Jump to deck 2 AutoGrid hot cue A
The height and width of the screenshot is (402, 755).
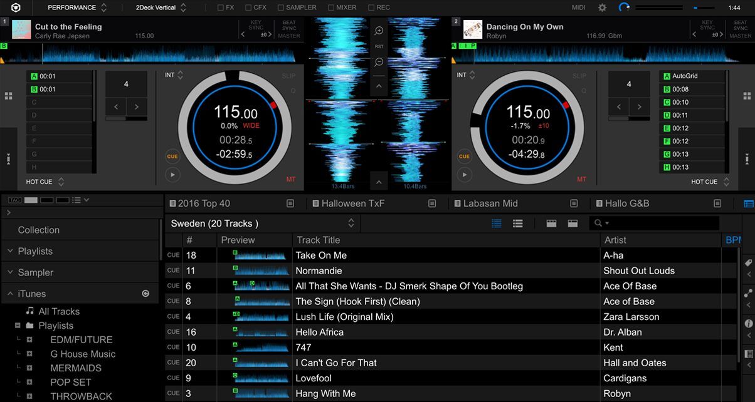point(692,76)
